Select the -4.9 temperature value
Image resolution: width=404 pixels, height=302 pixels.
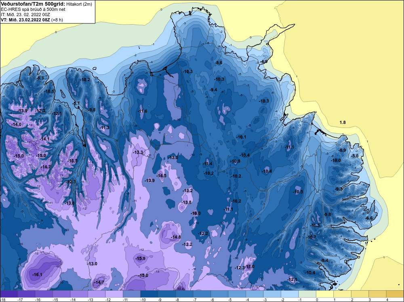[x=263, y=61]
